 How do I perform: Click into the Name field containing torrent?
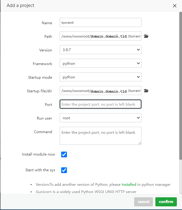100,23
